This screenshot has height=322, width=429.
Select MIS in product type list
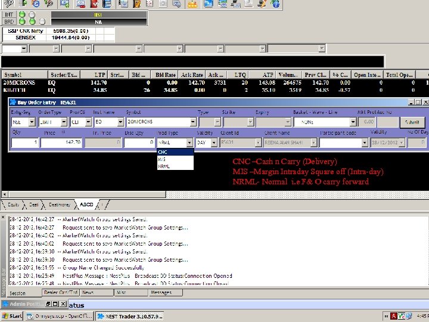coord(175,159)
